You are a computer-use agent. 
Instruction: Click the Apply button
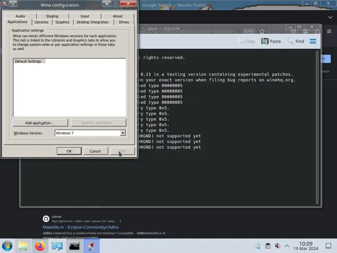[x=122, y=151]
